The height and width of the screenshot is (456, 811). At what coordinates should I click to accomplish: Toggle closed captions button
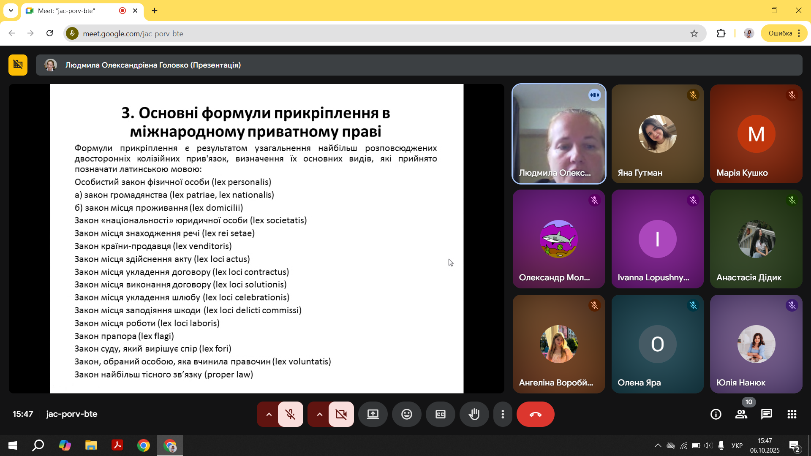point(440,414)
